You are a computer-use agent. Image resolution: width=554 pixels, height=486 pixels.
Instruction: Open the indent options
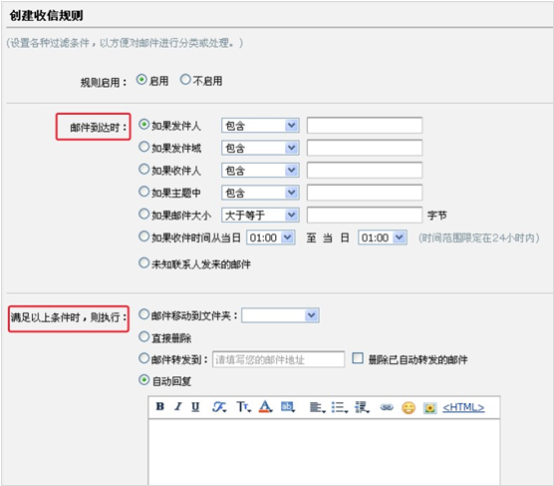pos(362,407)
